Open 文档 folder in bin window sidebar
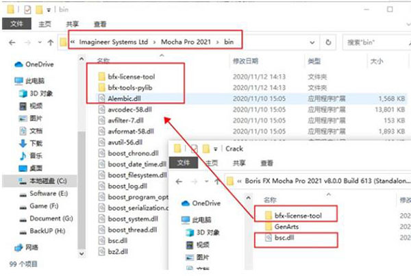Viewport: 411px width, 276px height. 31,131
